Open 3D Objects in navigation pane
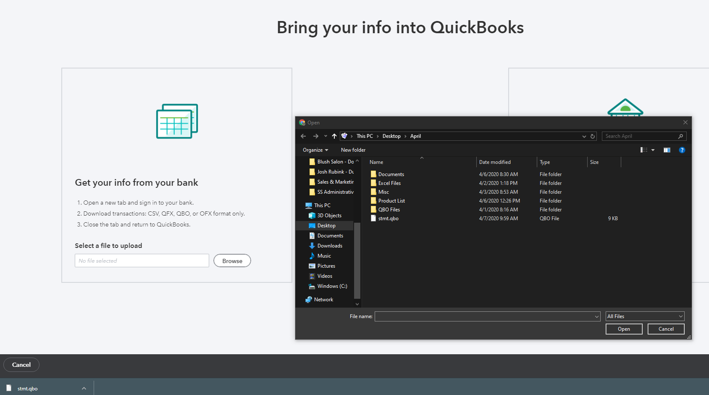The height and width of the screenshot is (395, 709). [326, 216]
